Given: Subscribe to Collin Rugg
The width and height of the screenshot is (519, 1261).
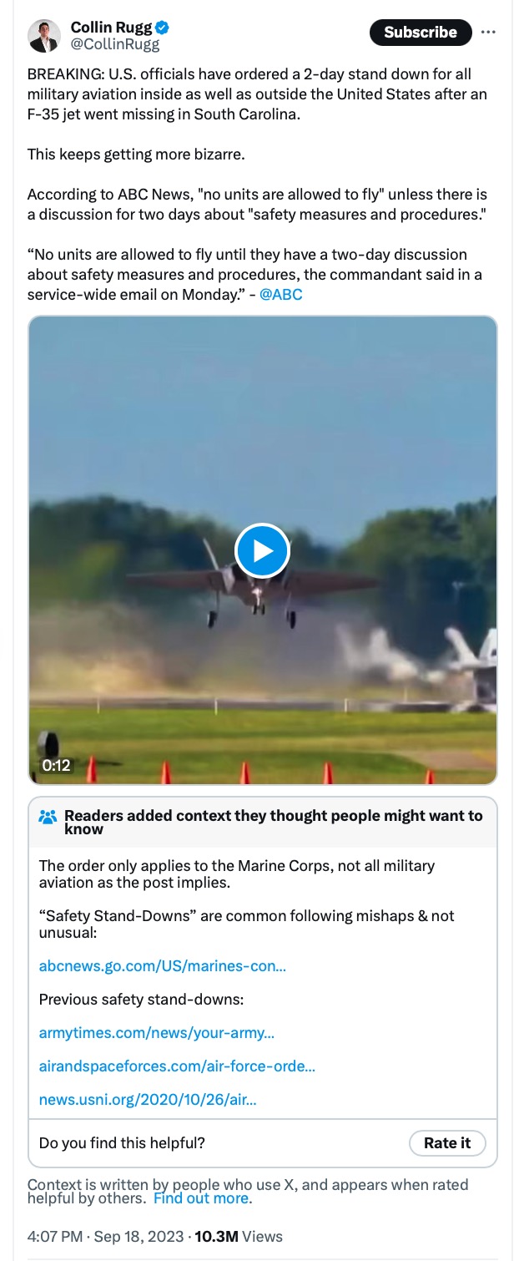Looking at the screenshot, I should point(421,33).
